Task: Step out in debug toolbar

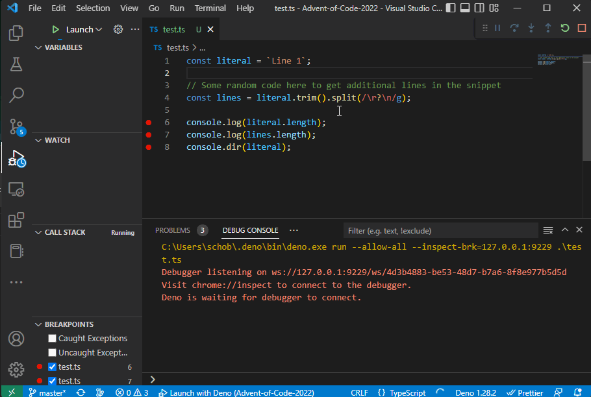Action: 548,28
